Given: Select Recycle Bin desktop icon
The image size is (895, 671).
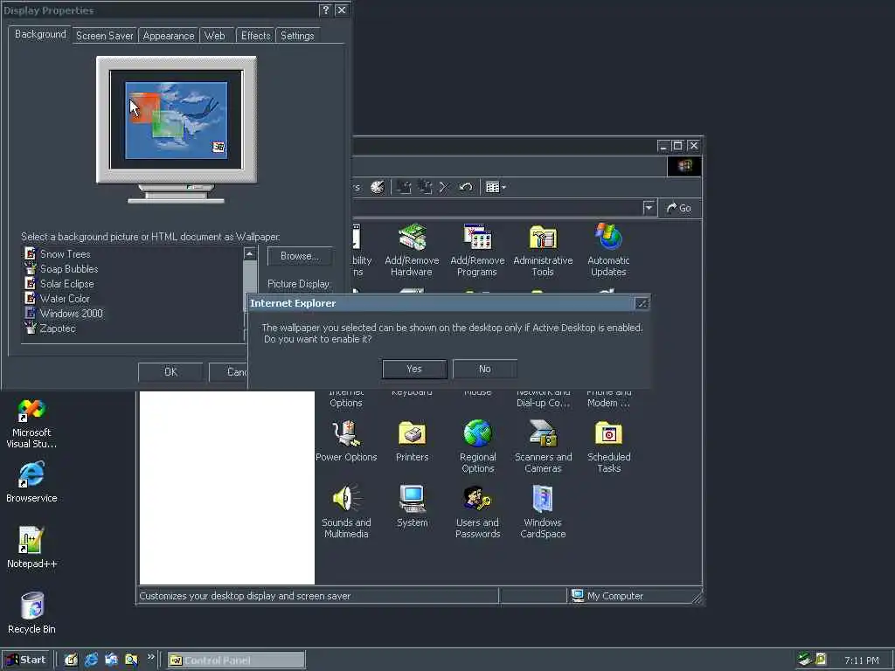Looking at the screenshot, I should 31,612.
